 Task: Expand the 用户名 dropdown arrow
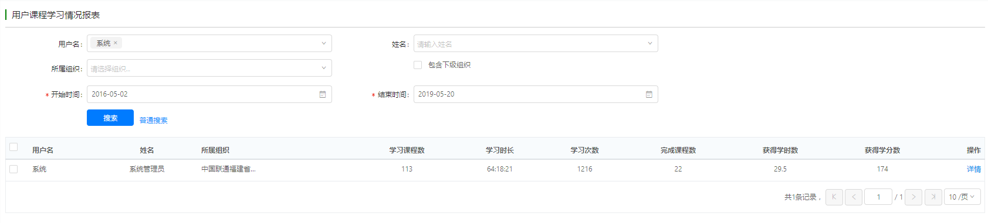pos(323,43)
